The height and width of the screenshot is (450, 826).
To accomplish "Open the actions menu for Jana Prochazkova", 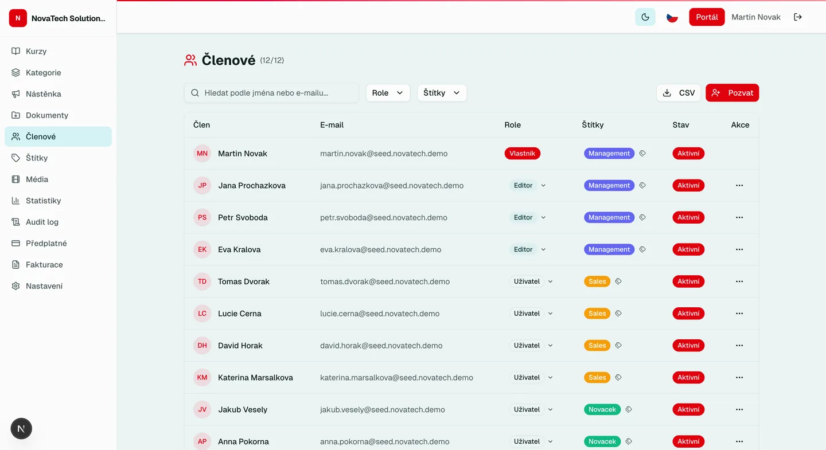I will click(x=739, y=186).
